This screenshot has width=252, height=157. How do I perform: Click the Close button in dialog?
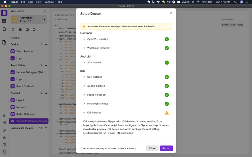coord(152,148)
